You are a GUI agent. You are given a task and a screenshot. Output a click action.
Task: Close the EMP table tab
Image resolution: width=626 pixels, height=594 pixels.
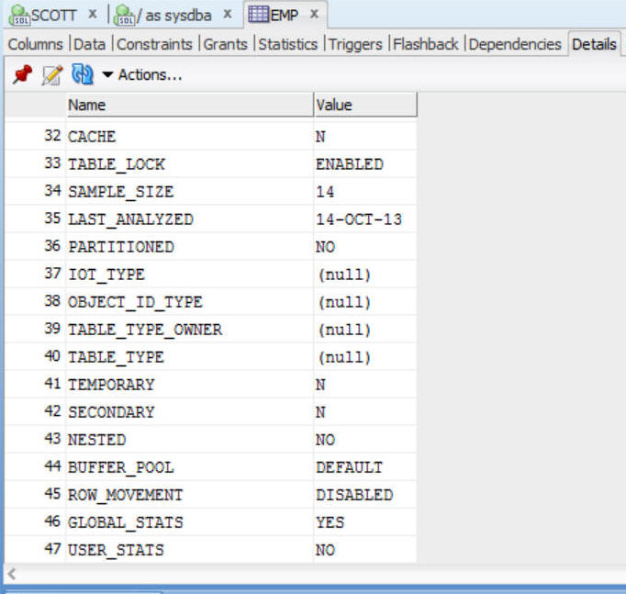(314, 15)
